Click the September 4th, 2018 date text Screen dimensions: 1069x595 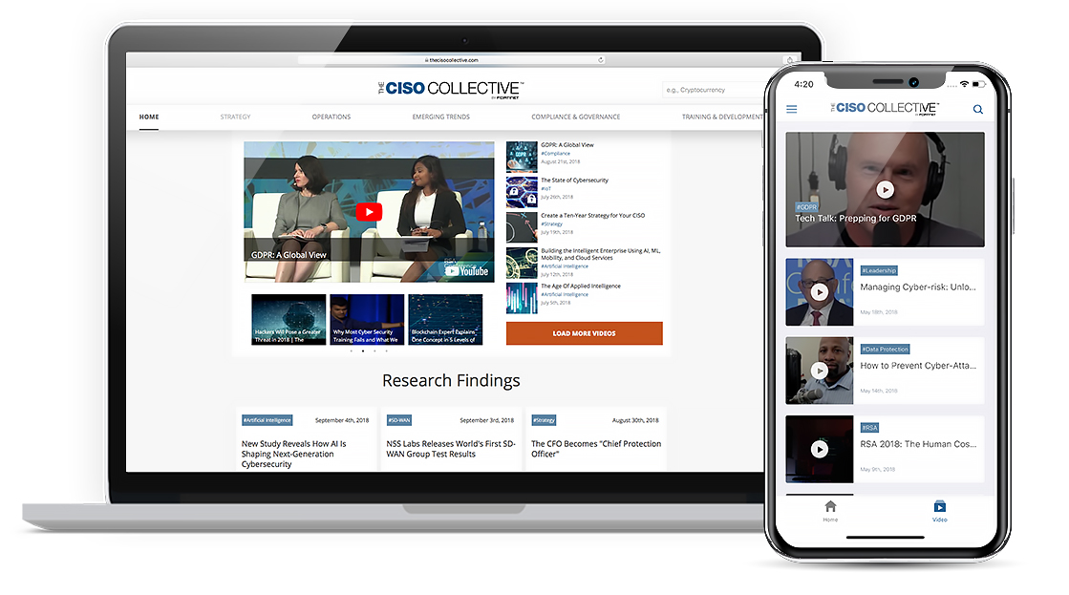coord(342,420)
